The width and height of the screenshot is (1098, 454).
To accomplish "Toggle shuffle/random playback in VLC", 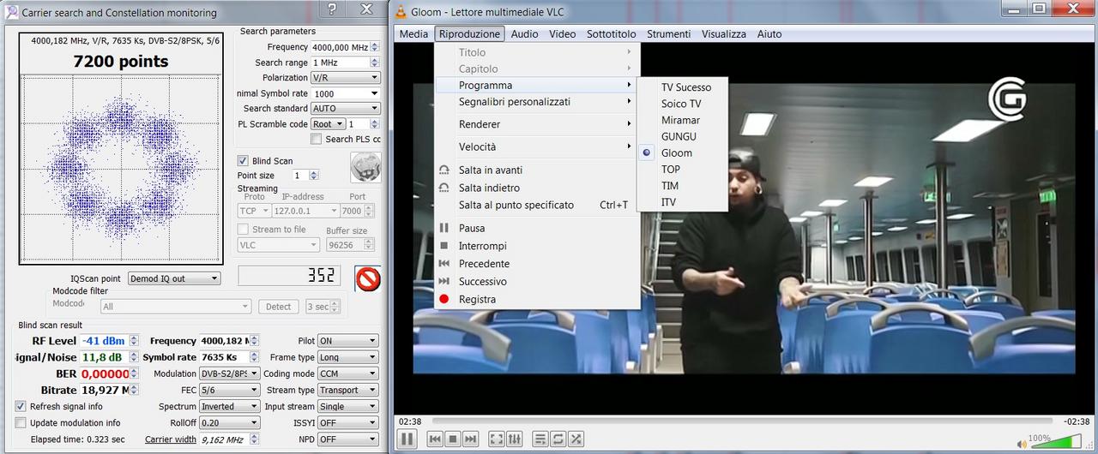I will coord(576,439).
